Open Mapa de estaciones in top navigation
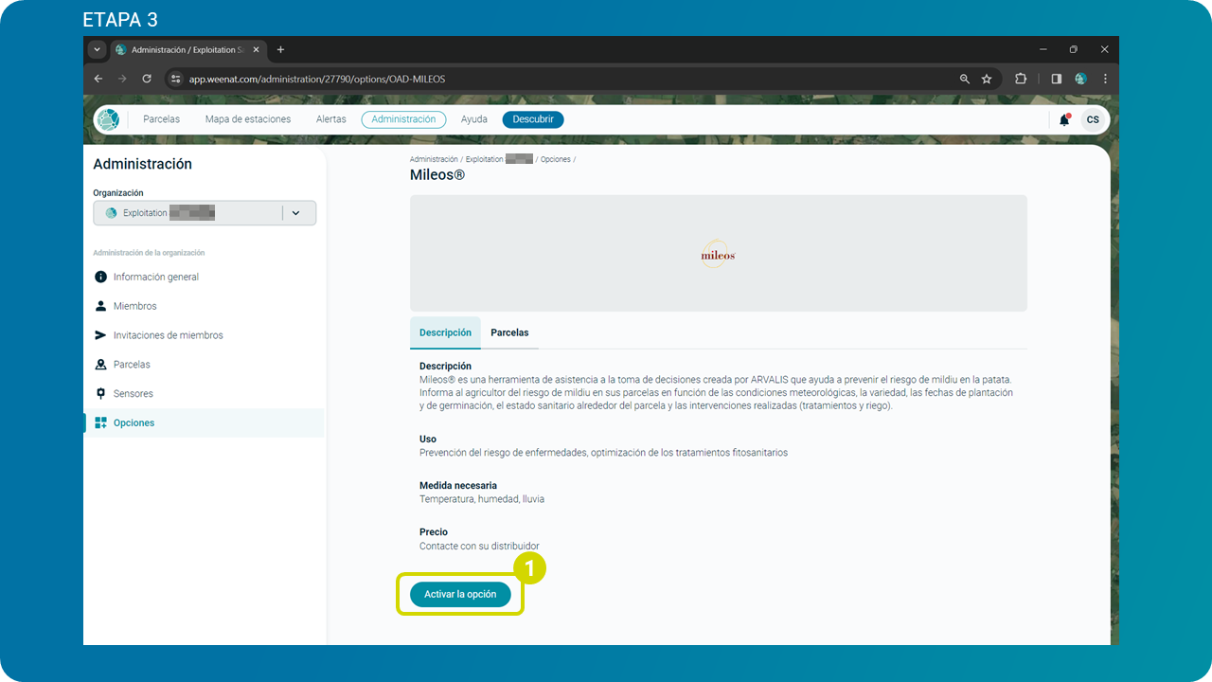The width and height of the screenshot is (1212, 682). point(248,119)
